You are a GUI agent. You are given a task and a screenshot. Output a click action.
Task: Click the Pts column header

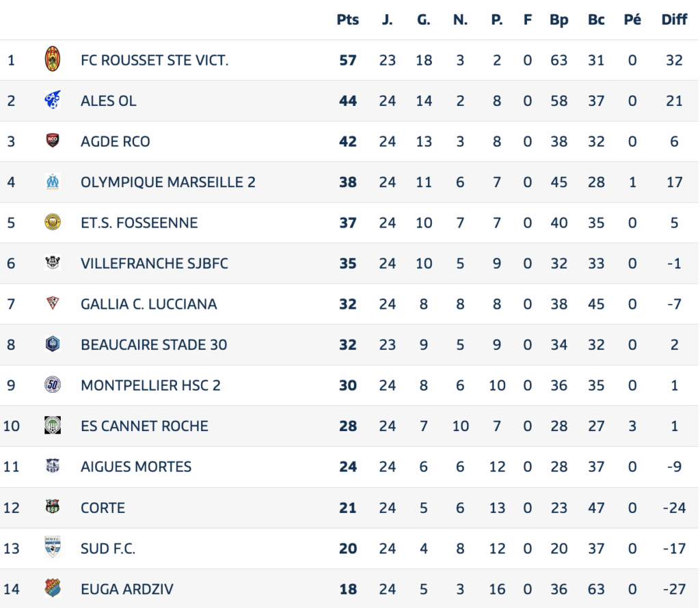coord(348,20)
